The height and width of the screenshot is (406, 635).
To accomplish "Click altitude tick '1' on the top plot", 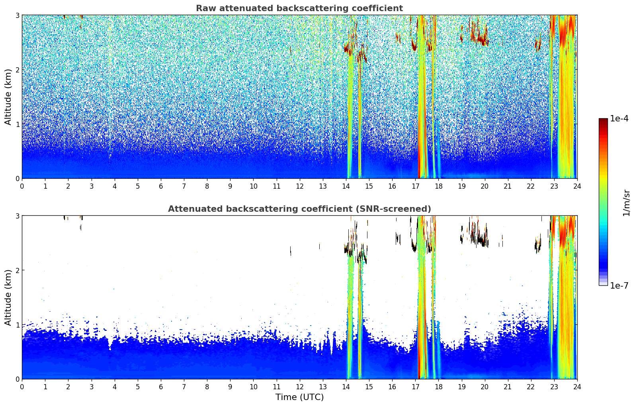I will 17,124.
